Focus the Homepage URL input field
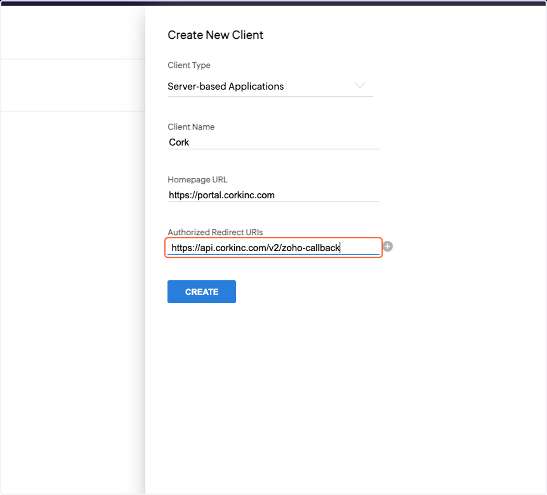 point(273,195)
